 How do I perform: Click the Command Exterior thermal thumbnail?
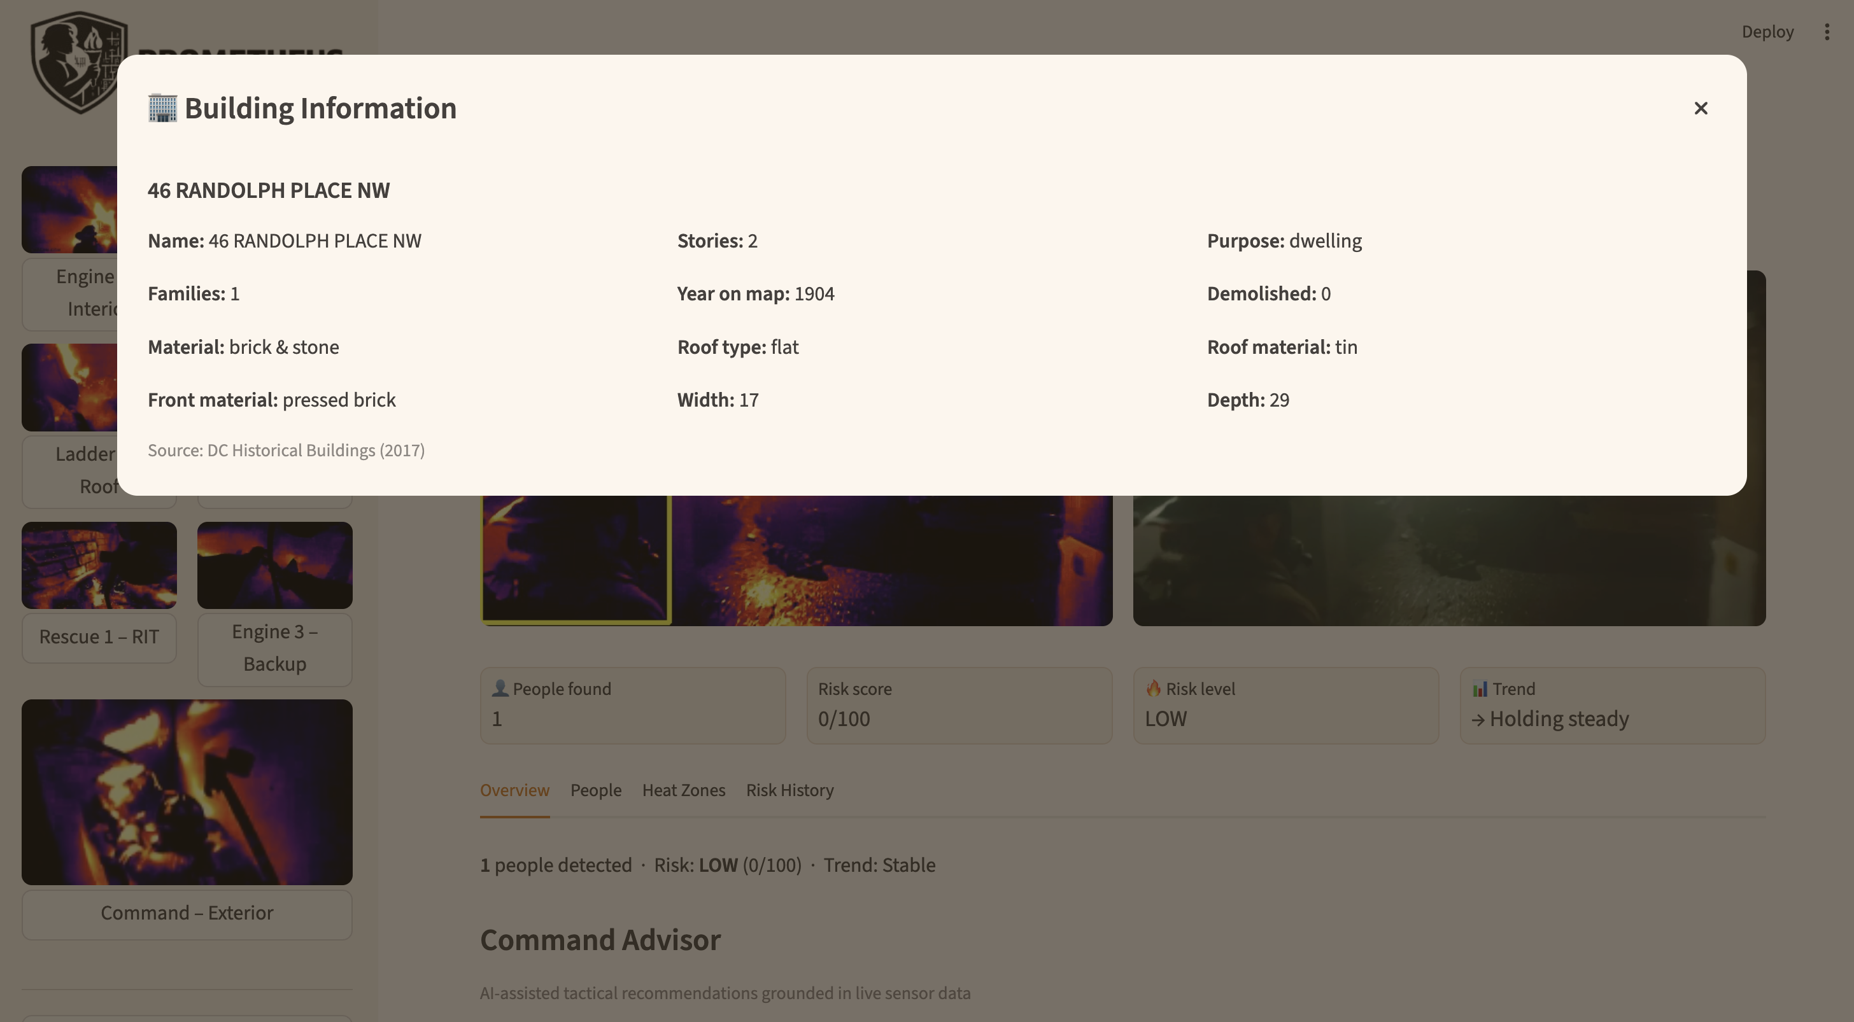coord(187,792)
